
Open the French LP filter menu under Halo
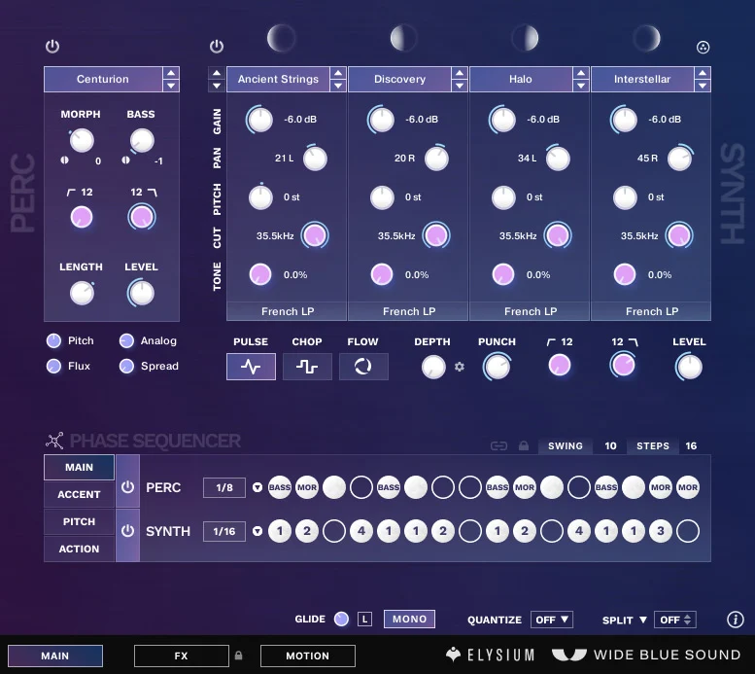[x=530, y=311]
